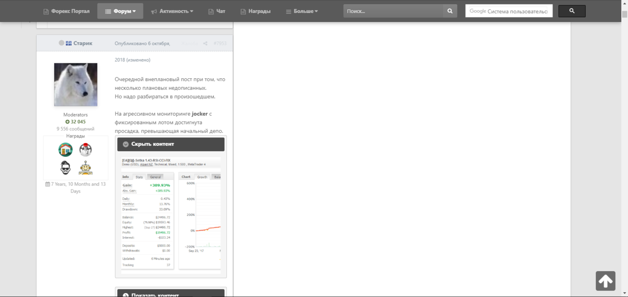Expand the Показать контент spoiler
Screen dimensions: 628x297
(171, 294)
